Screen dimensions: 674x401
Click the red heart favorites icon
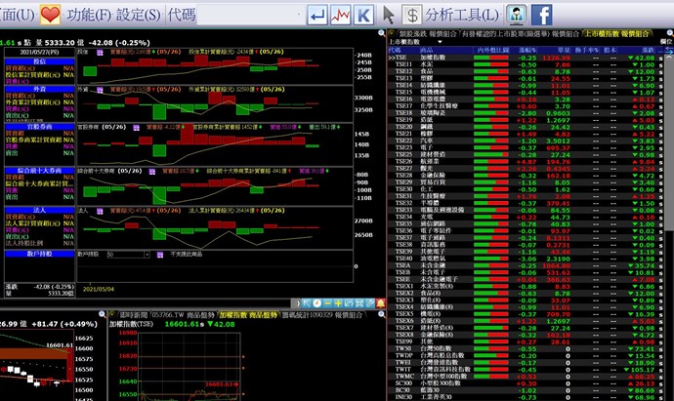[51, 15]
